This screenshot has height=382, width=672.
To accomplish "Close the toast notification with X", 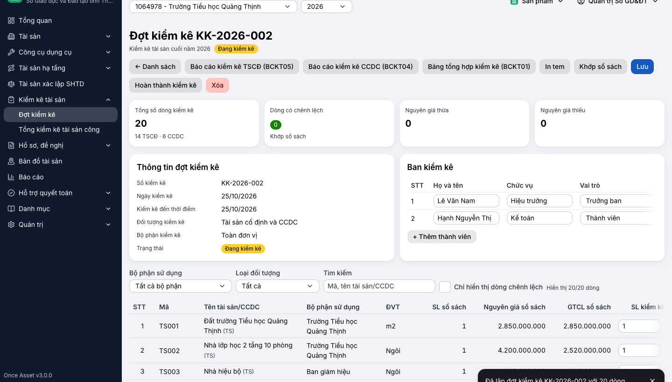I will pyautogui.click(x=652, y=380).
